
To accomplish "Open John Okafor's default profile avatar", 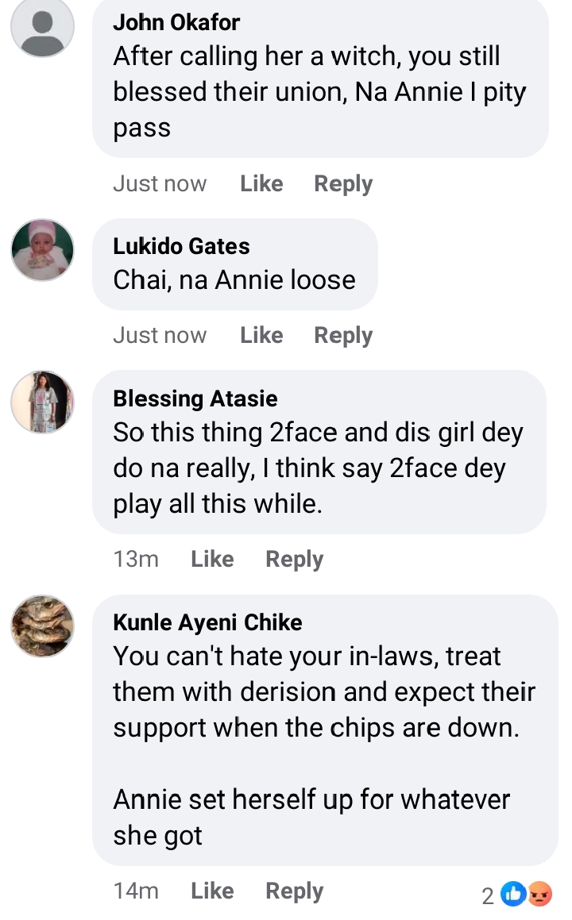I will point(42,25).
